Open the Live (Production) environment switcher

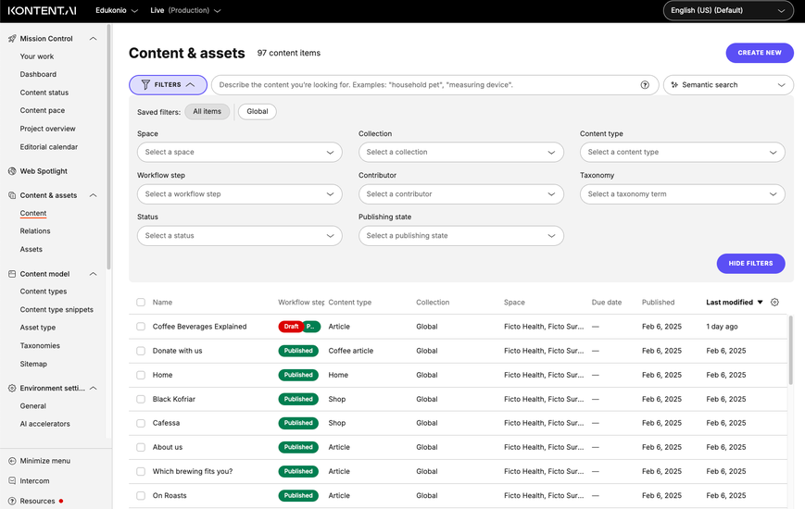(x=185, y=11)
